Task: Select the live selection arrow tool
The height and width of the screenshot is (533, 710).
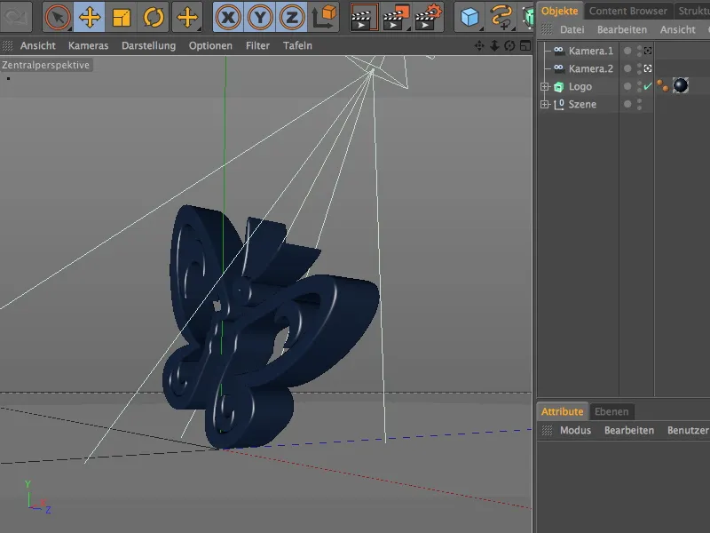Action: 55,15
